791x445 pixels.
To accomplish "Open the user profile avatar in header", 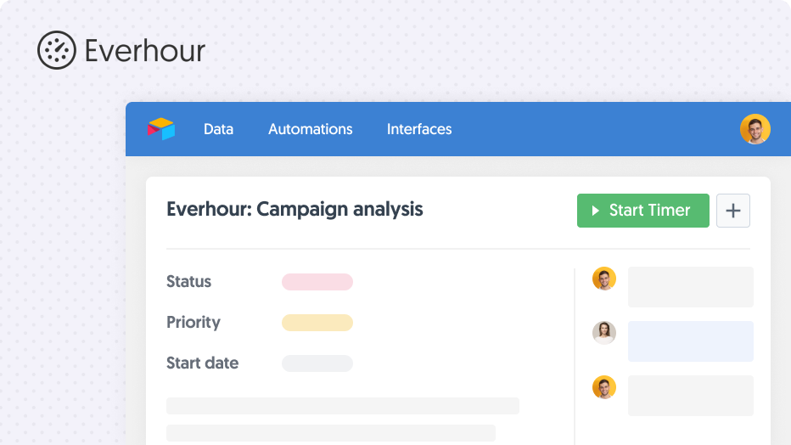I will point(755,129).
